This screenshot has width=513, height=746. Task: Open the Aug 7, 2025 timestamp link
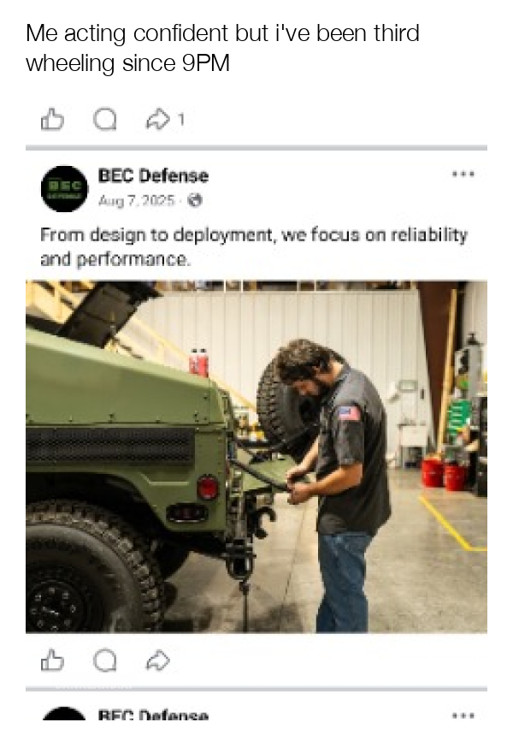coord(137,200)
